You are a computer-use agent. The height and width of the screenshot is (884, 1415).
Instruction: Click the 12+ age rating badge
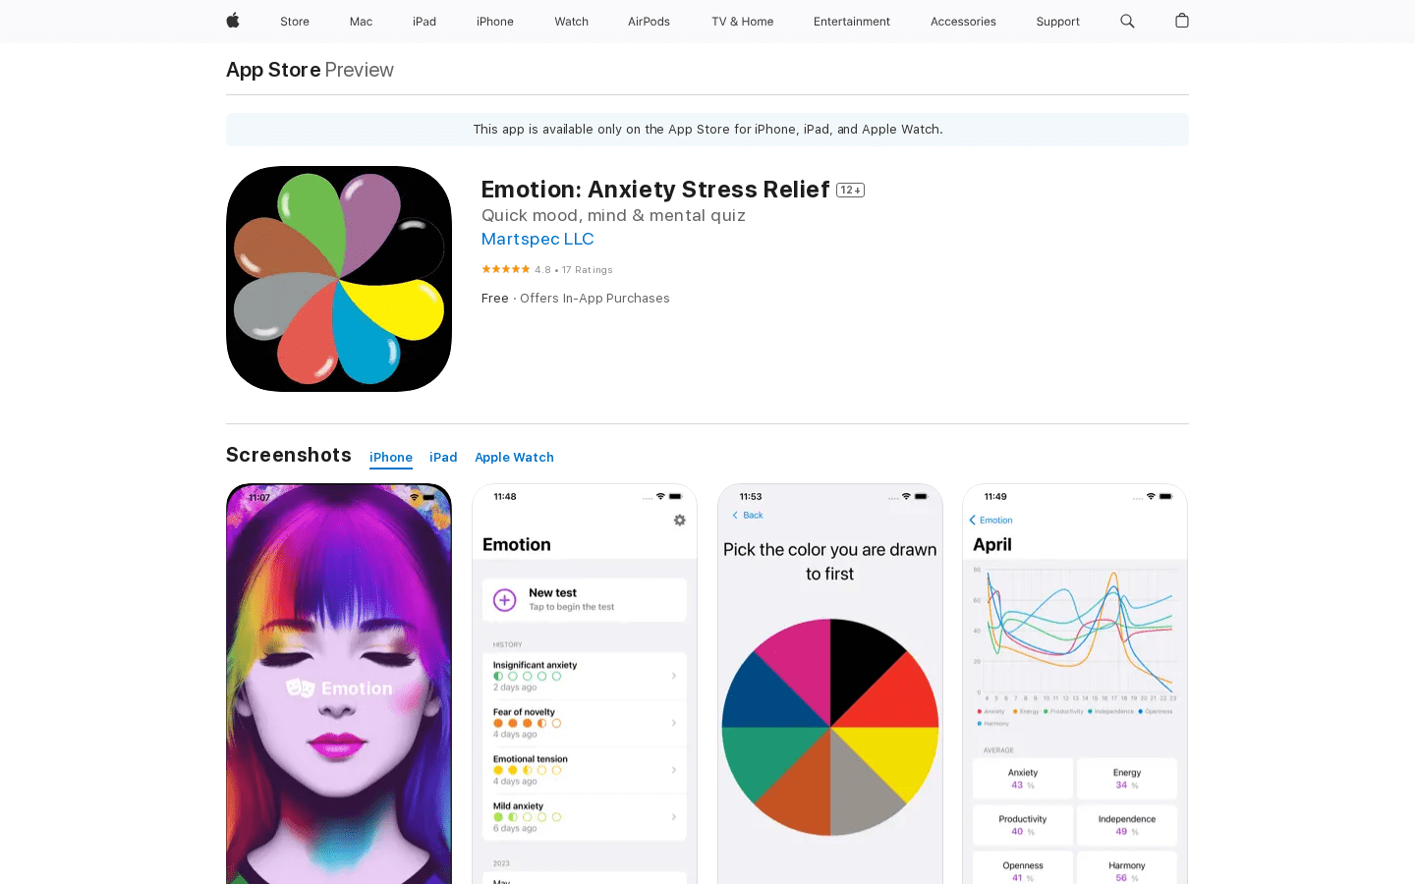pos(850,191)
